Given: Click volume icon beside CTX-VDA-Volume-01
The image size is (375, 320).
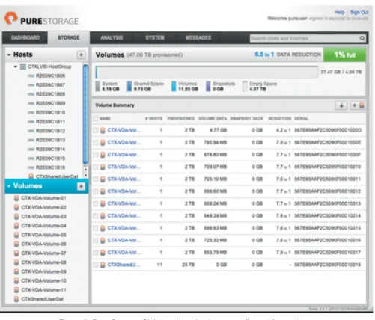Looking at the screenshot, I should (16, 198).
